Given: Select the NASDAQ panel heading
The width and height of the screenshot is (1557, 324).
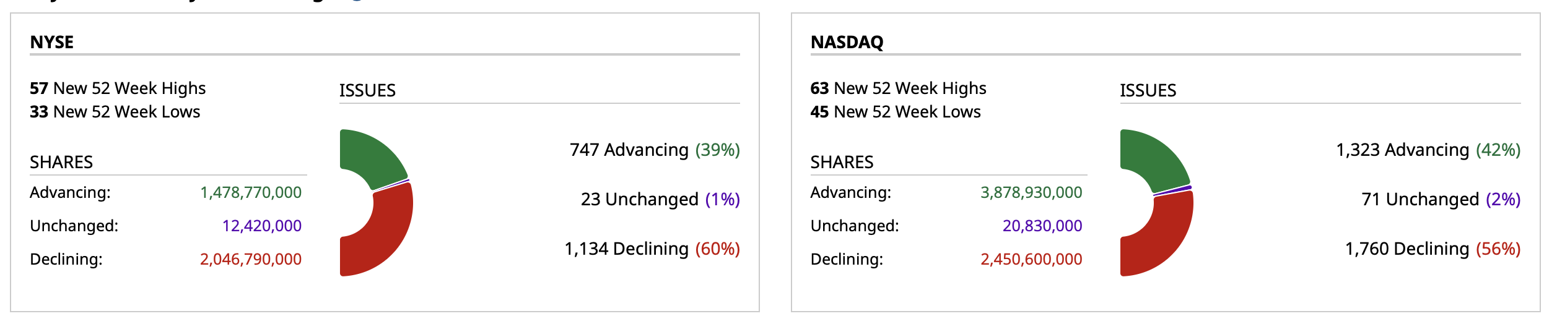Looking at the screenshot, I should [847, 42].
